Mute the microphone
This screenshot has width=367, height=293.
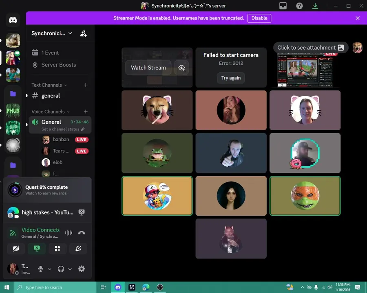40,269
